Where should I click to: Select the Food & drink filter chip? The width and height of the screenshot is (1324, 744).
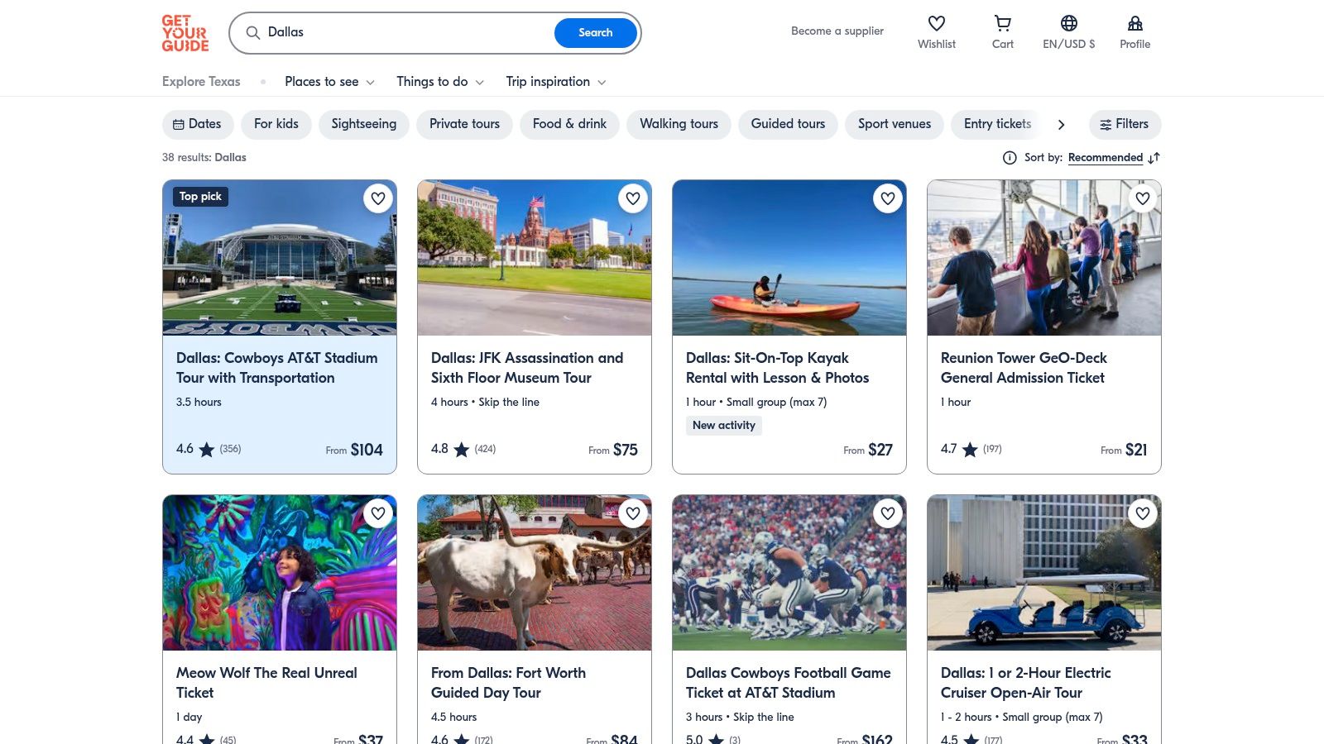pyautogui.click(x=569, y=124)
